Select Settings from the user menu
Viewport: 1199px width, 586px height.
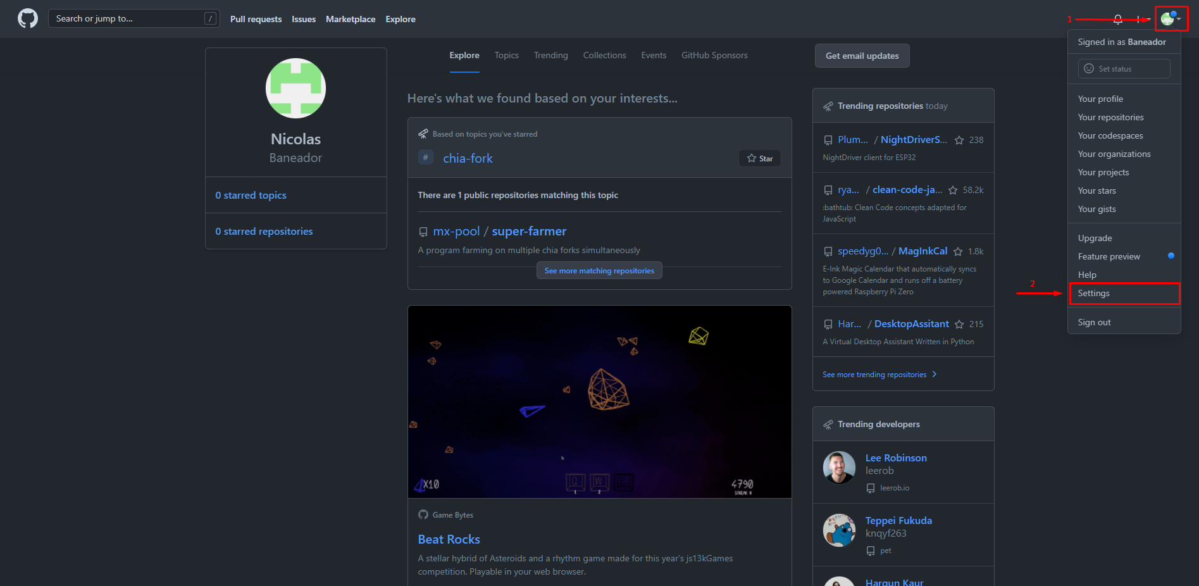(x=1093, y=294)
